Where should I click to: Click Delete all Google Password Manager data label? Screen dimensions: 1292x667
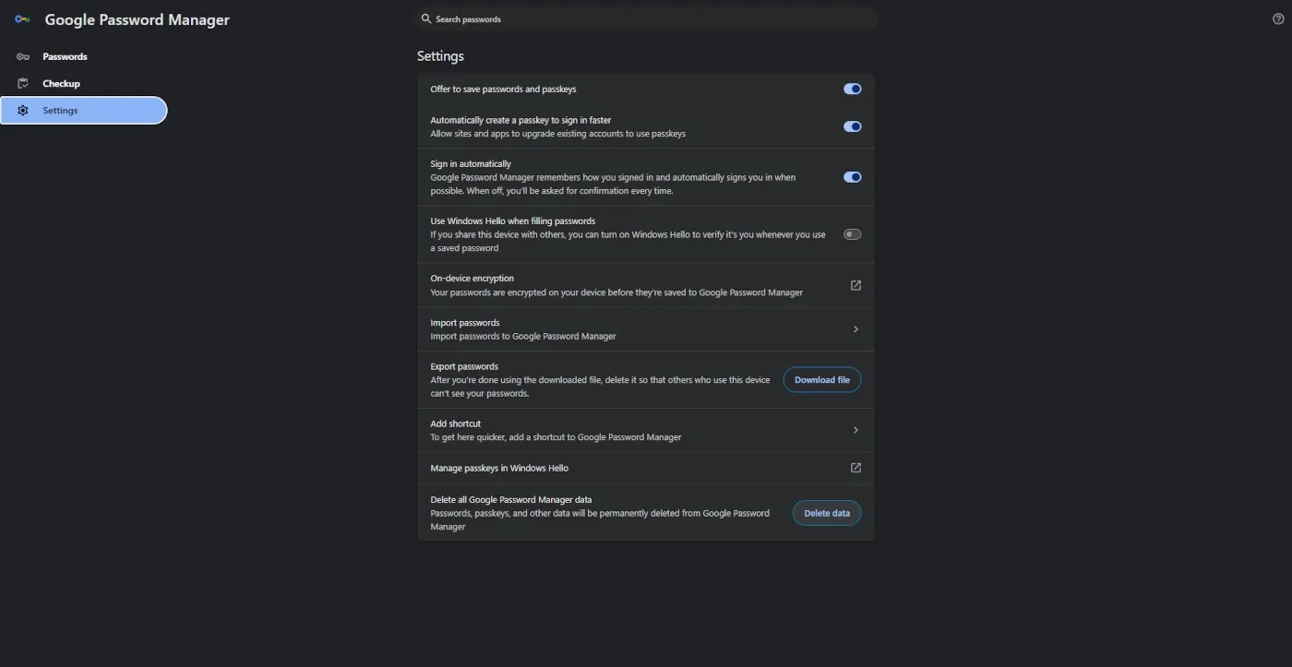point(511,500)
